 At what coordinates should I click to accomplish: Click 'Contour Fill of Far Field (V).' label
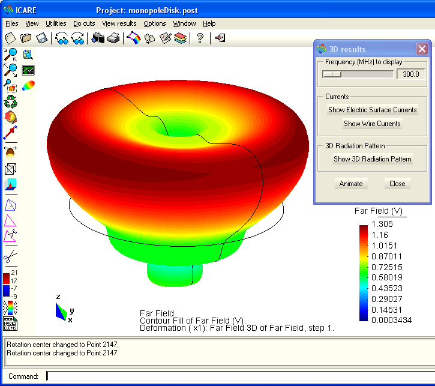point(193,321)
